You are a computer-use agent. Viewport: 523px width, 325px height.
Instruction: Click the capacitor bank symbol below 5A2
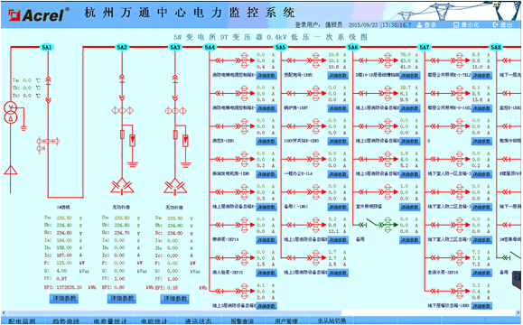(122, 187)
